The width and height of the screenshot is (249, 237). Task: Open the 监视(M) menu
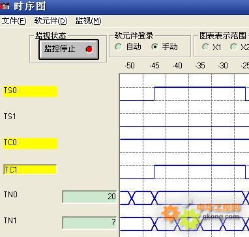pyautogui.click(x=88, y=21)
